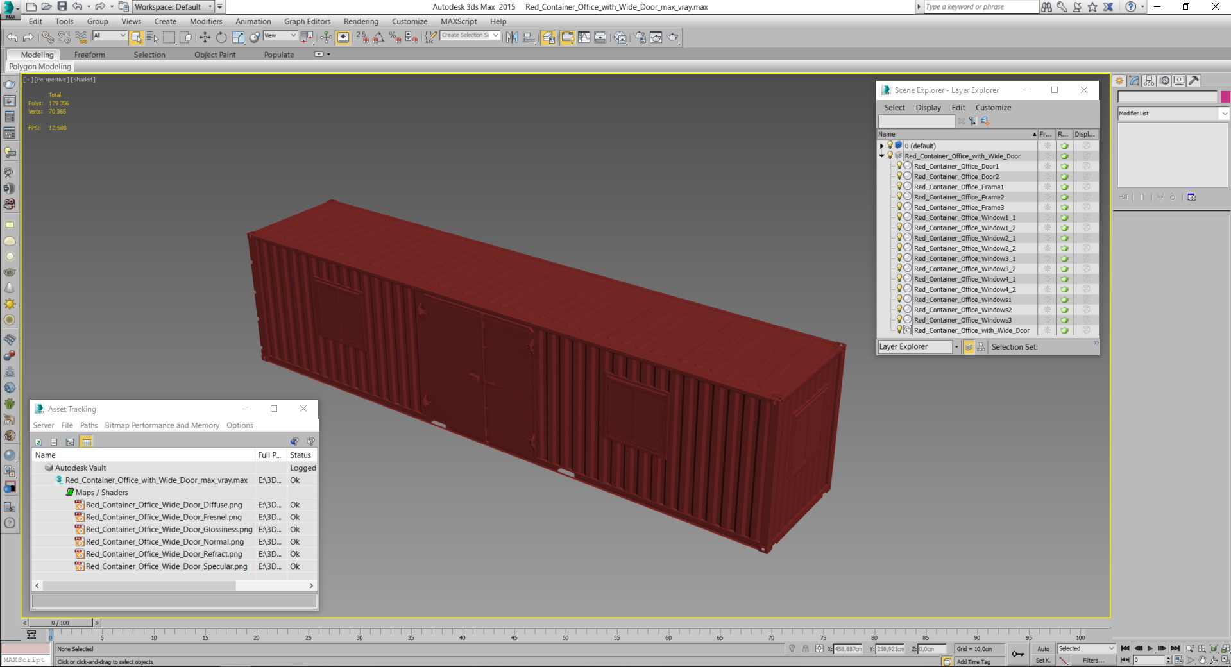The image size is (1231, 667).
Task: Collapse the Red_Container_Office_with_Wide_Door layer
Action: pyautogui.click(x=882, y=156)
